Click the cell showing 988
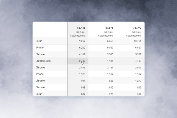The image size is (177, 118). (x=83, y=88)
